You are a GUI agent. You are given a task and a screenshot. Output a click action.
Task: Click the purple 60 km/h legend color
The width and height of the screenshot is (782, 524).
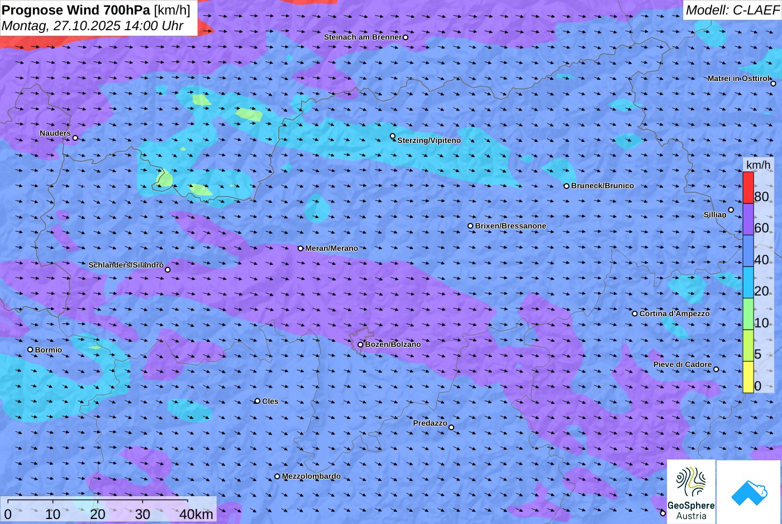748,219
